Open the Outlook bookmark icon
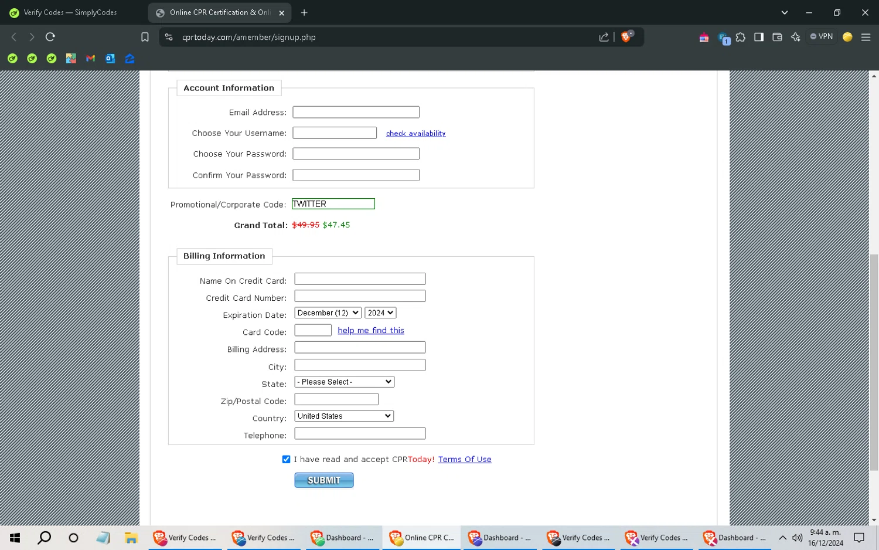Viewport: 879px width, 550px height. click(110, 59)
